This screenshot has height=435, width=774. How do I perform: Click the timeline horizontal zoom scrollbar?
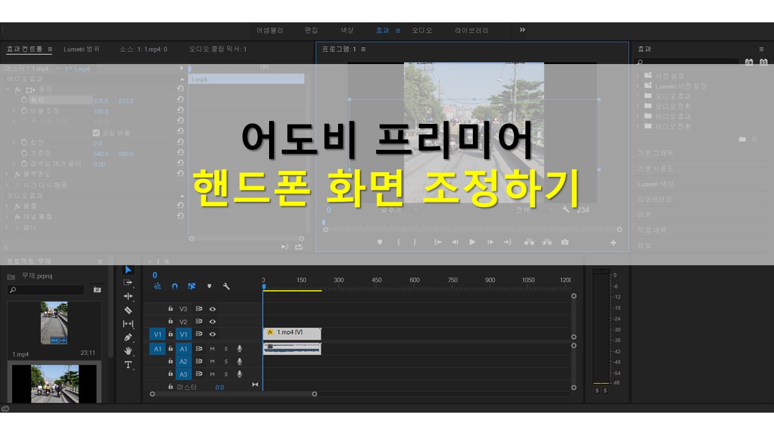[x=233, y=394]
